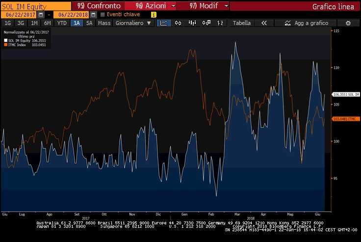Click the 110 y-axis label
The image size is (361, 242).
(x=336, y=67)
